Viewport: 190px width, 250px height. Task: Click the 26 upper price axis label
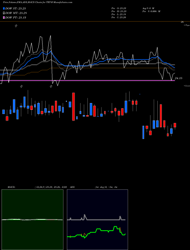point(182,22)
